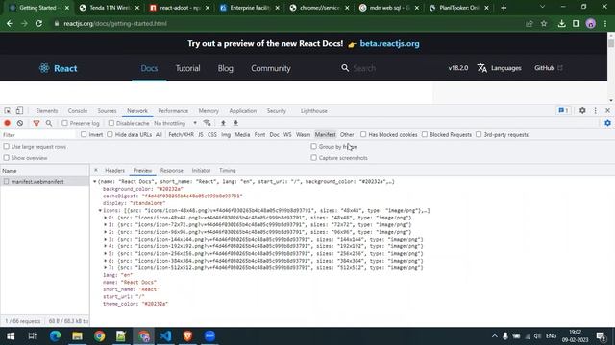Collapse the root manifest object
Image resolution: width=615 pixels, height=345 pixels.
94,181
